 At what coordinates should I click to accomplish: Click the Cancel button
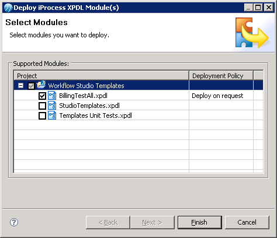pyautogui.click(x=247, y=222)
